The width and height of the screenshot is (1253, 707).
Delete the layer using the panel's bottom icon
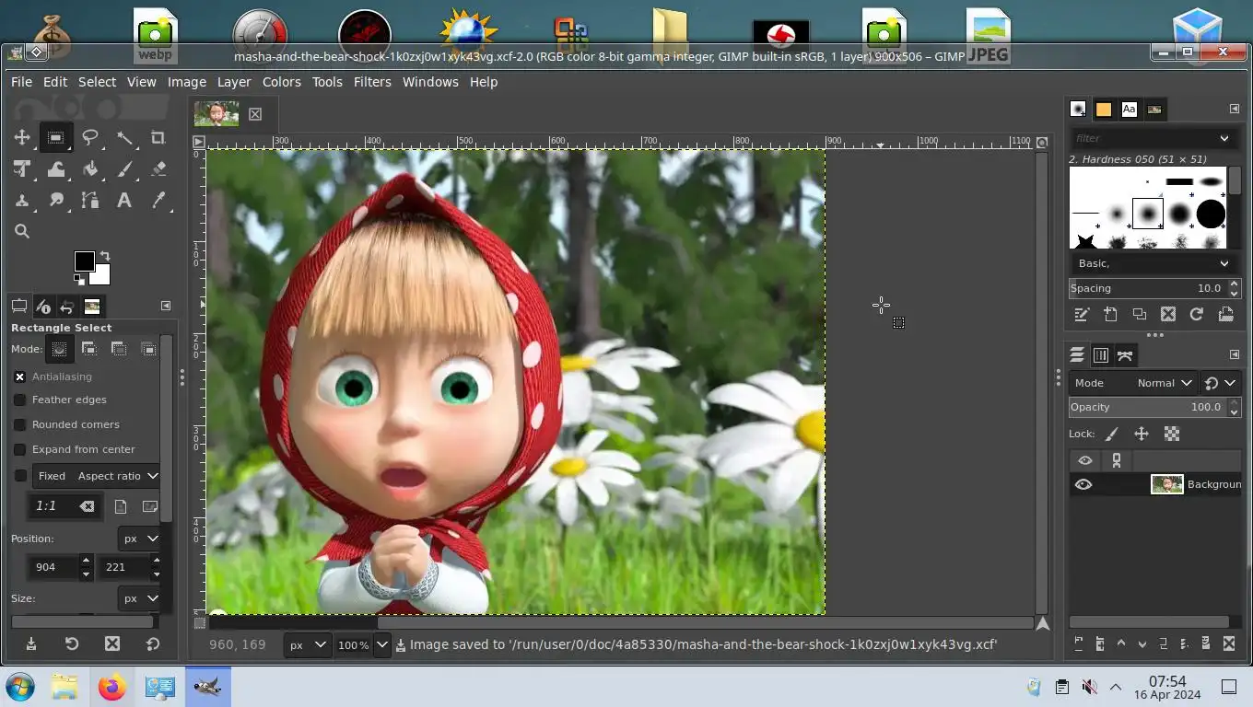click(1228, 643)
